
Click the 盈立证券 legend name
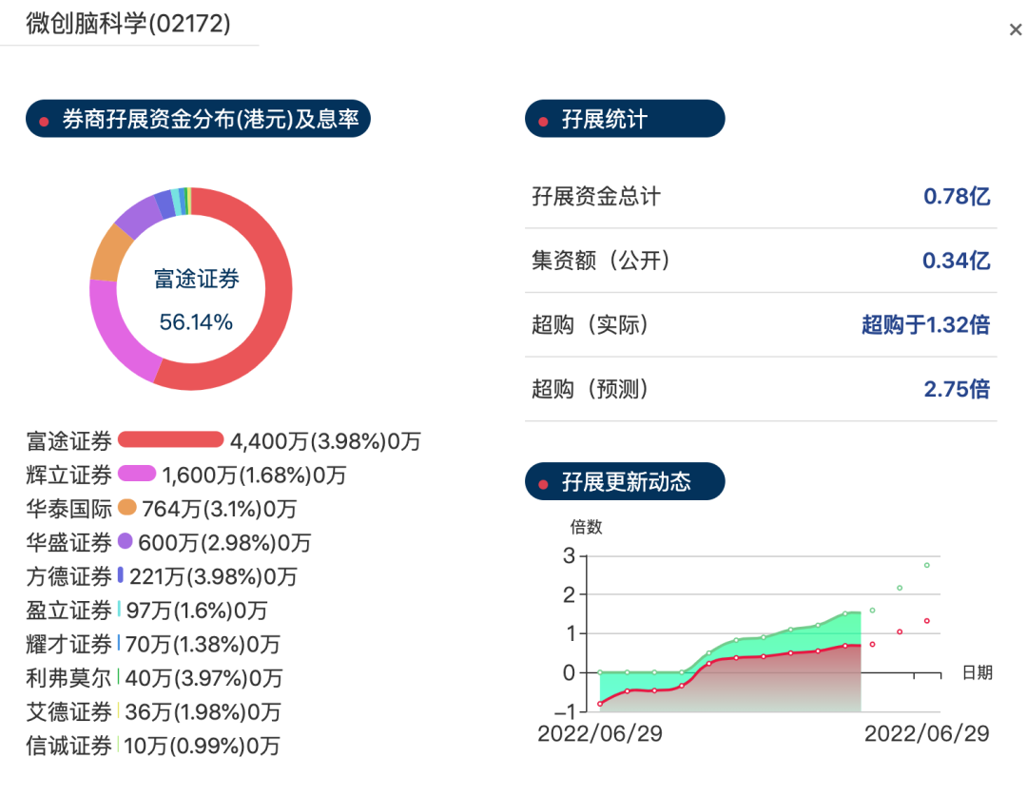tap(68, 611)
